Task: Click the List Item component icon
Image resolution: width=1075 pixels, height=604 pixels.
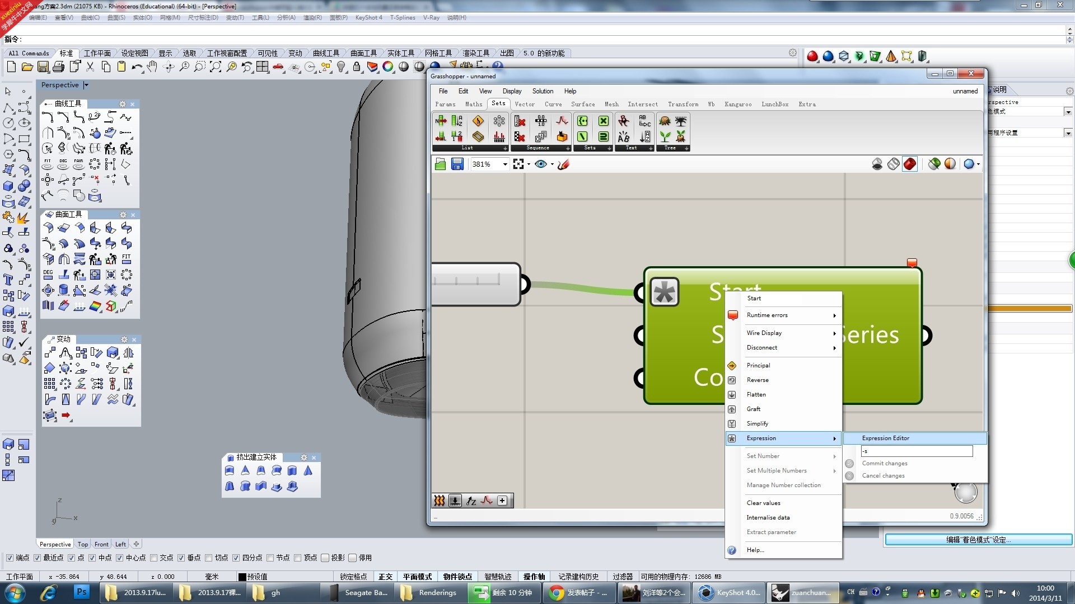Action: 441,121
